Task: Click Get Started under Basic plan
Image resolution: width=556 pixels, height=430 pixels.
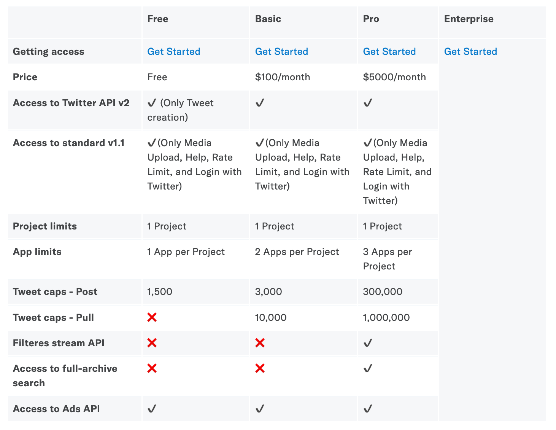Action: point(281,51)
